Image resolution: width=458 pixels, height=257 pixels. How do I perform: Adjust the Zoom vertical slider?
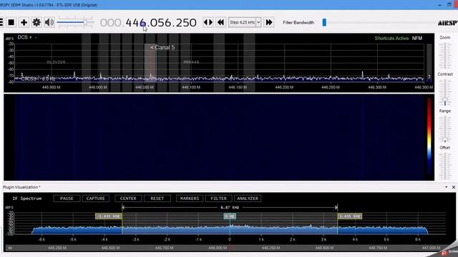point(445,56)
